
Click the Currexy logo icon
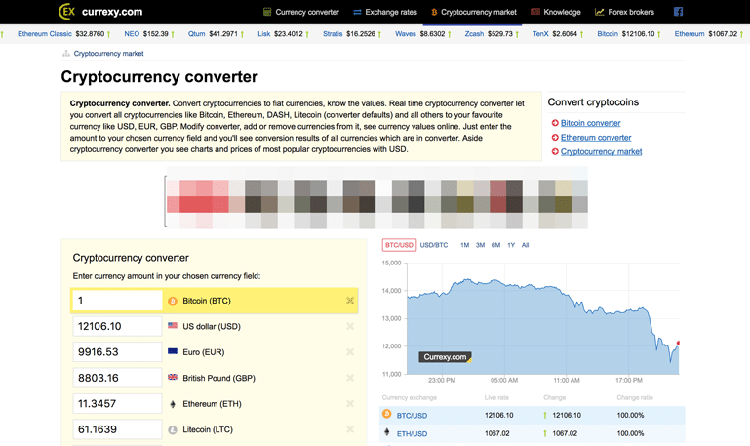point(67,12)
